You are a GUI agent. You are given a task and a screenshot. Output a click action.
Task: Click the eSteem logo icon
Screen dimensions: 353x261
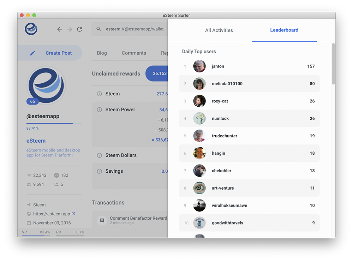tap(31, 29)
